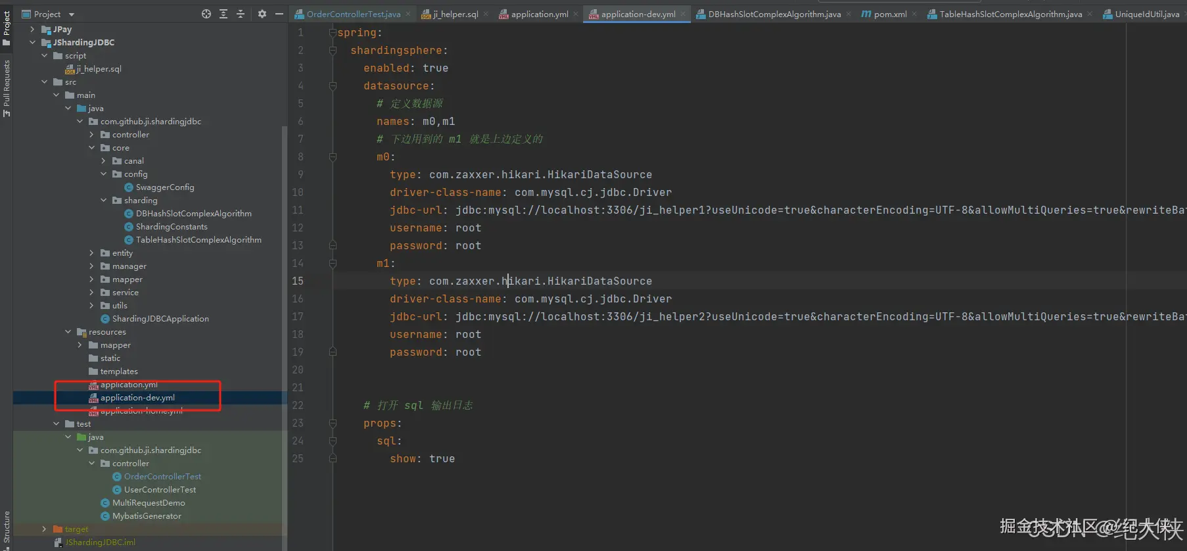Collapse the resources folder
This screenshot has height=551, width=1187.
[68, 332]
